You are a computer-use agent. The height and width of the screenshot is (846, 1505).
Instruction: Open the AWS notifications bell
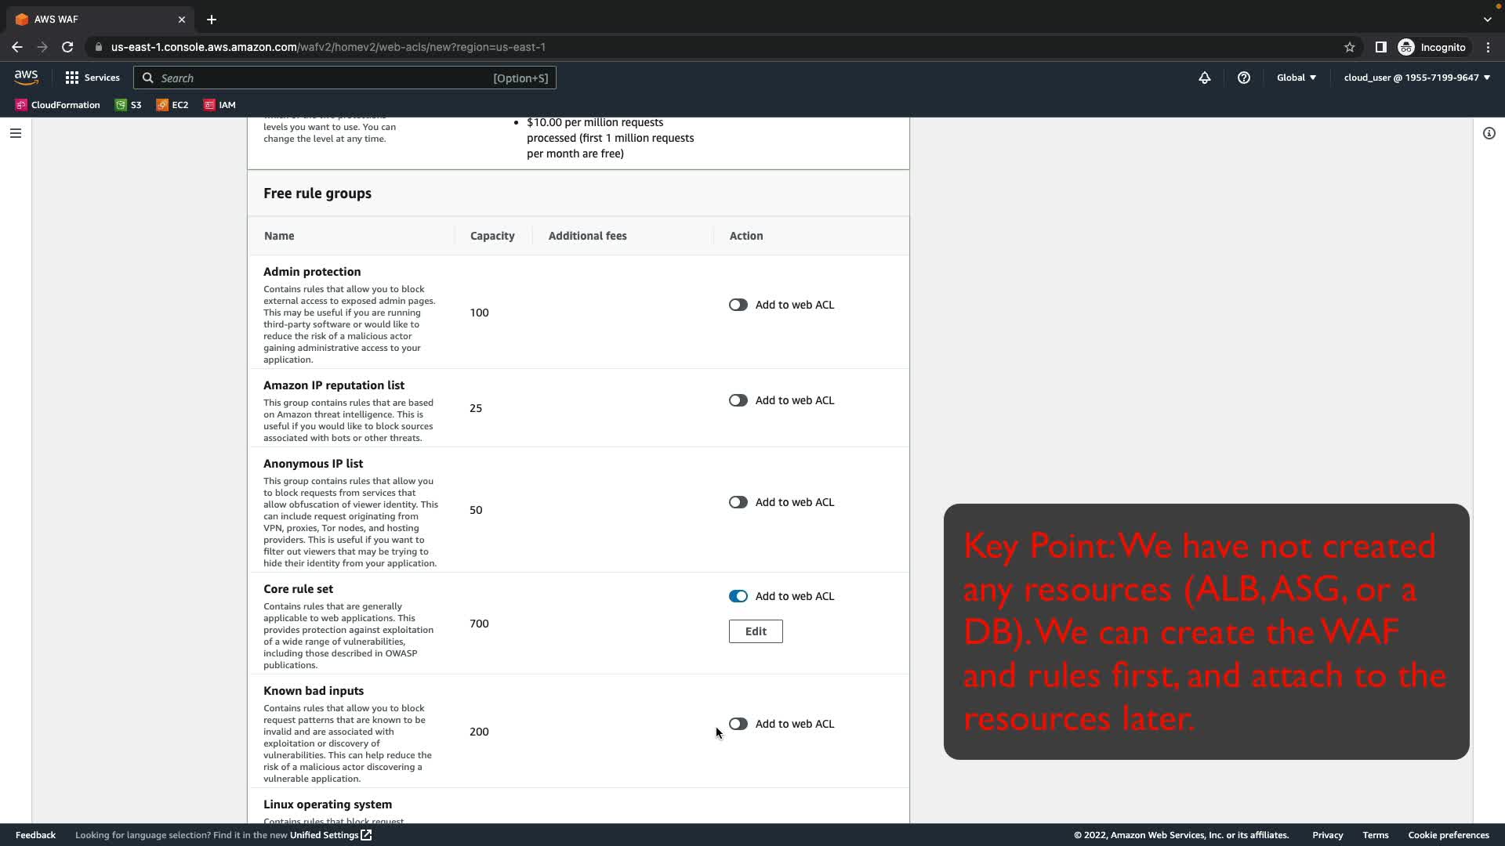(1204, 78)
